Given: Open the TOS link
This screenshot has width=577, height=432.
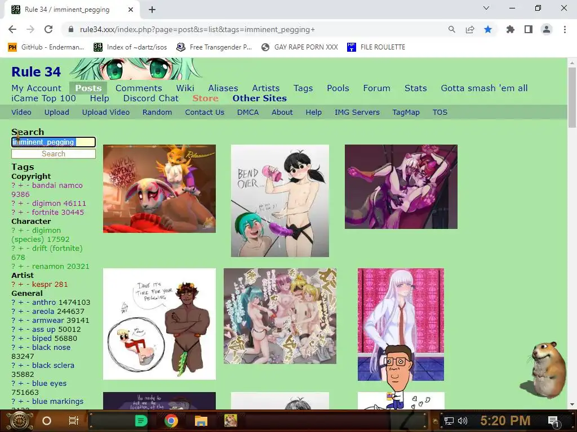Looking at the screenshot, I should point(440,112).
